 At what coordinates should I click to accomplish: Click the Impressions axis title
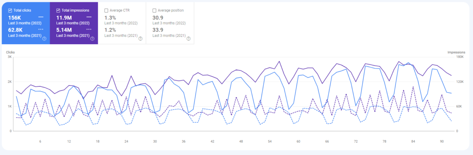pos(456,52)
